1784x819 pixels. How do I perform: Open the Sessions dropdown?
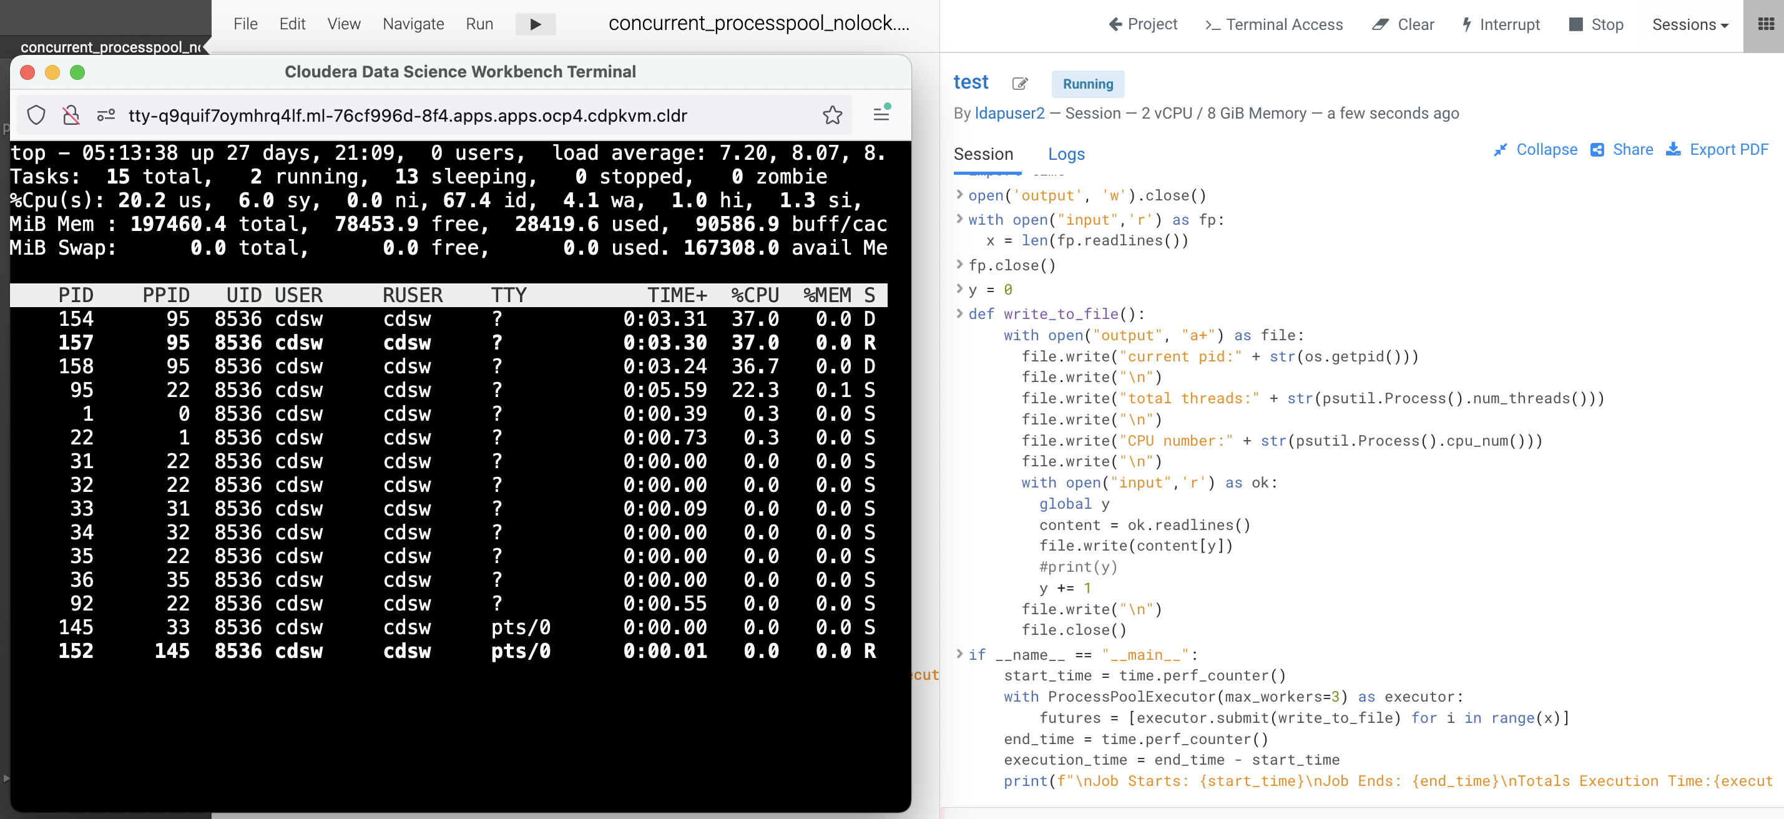tap(1690, 24)
